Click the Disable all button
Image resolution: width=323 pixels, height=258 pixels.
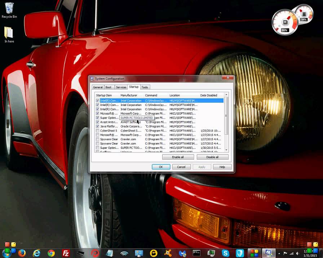pos(213,157)
